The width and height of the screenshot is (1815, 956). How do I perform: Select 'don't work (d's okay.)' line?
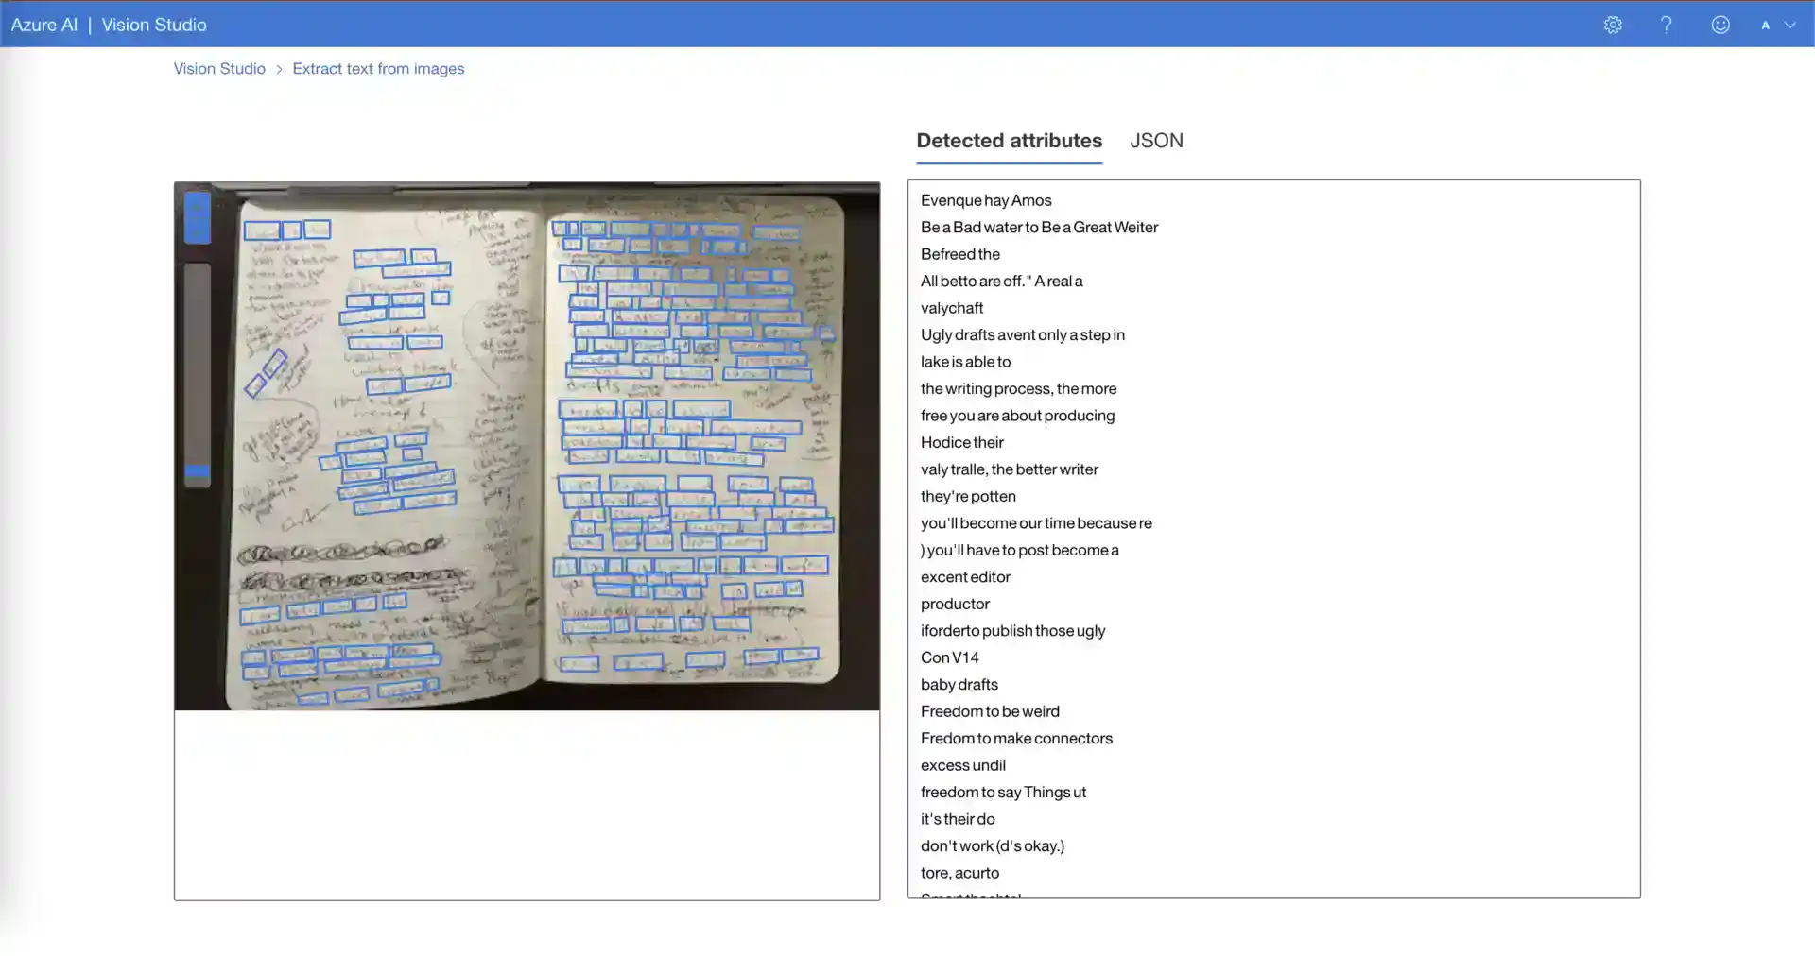tap(992, 846)
